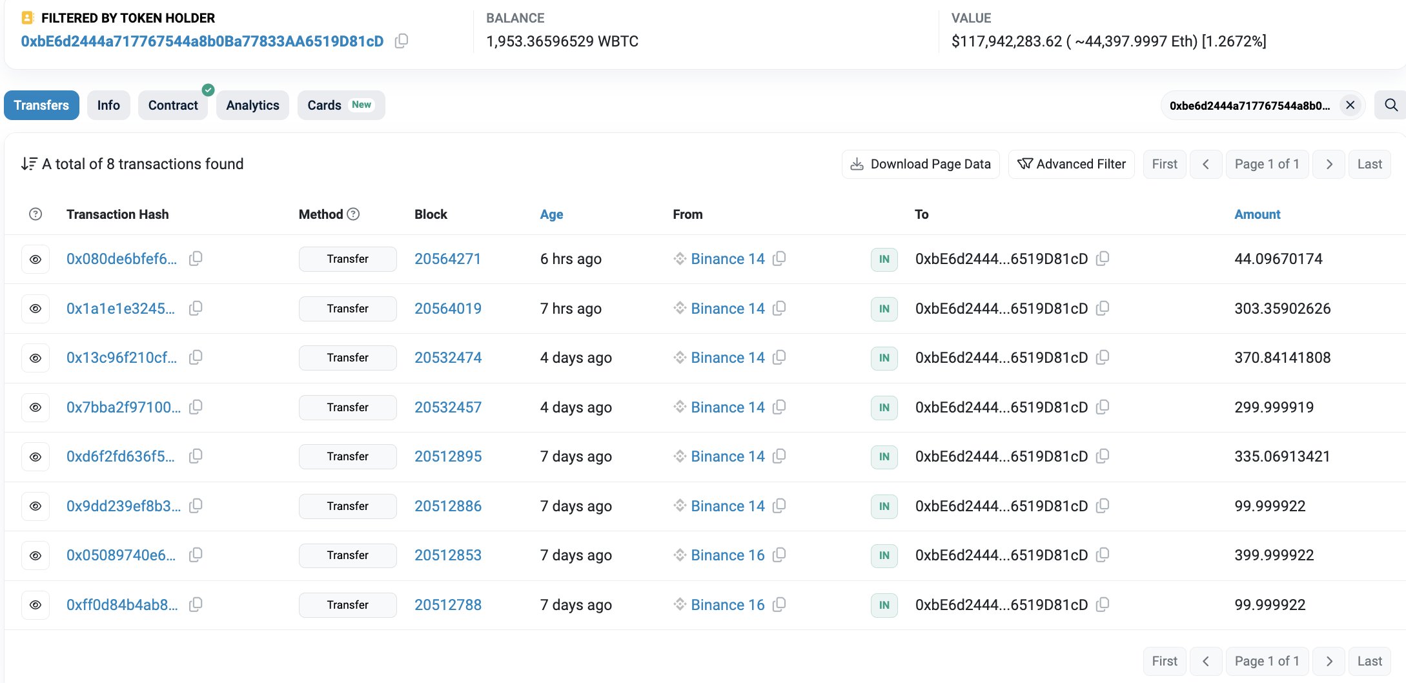The image size is (1406, 683).
Task: Copy hash 0x9dd239ef8b3 to clipboard
Action: 196,506
